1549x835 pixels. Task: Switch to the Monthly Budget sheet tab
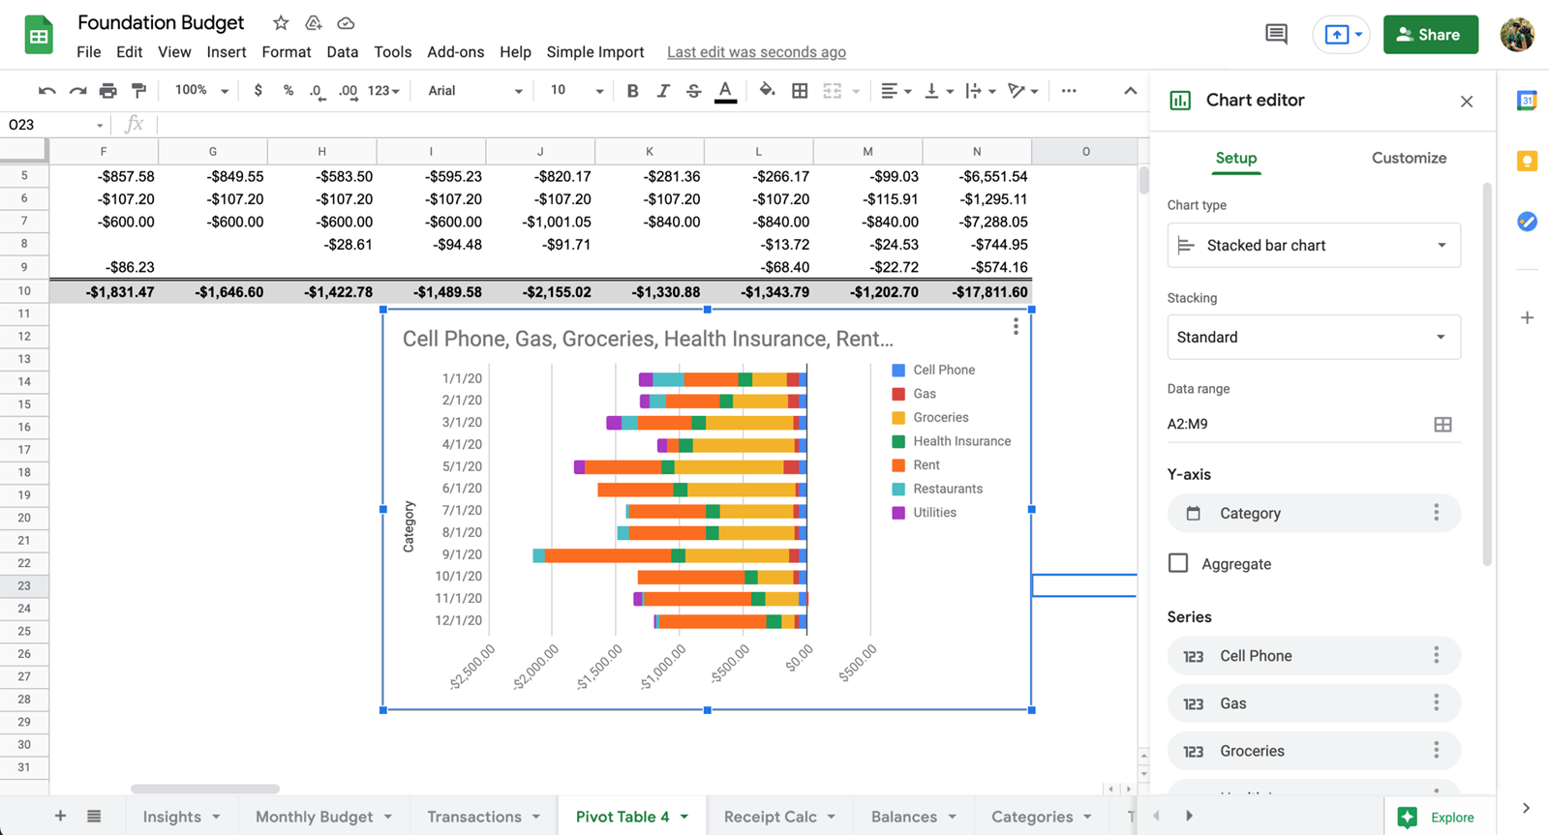[323, 816]
